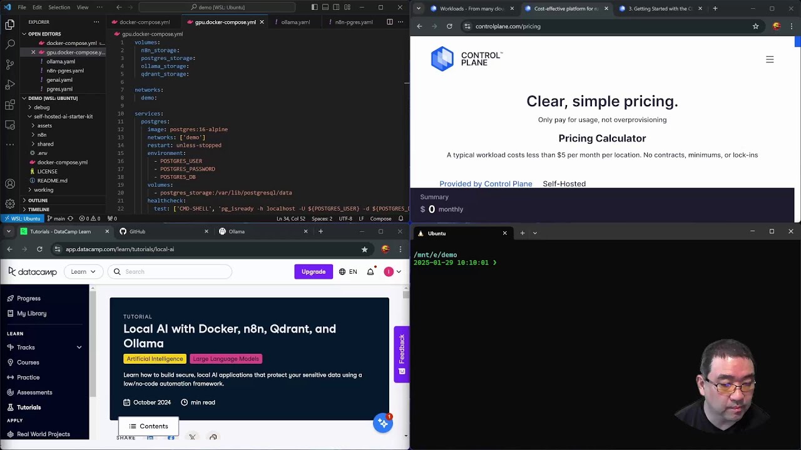Expand the assets folder
This screenshot has height=450, width=801.
click(44, 126)
